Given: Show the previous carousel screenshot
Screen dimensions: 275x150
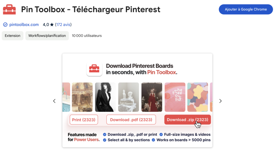Looking at the screenshot, I should [x=54, y=101].
